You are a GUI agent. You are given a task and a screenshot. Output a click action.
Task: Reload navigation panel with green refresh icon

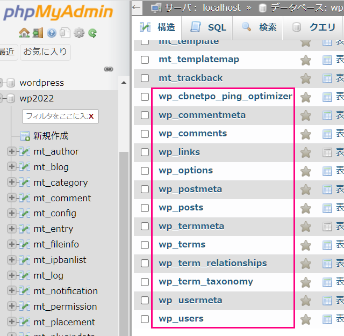92,33
